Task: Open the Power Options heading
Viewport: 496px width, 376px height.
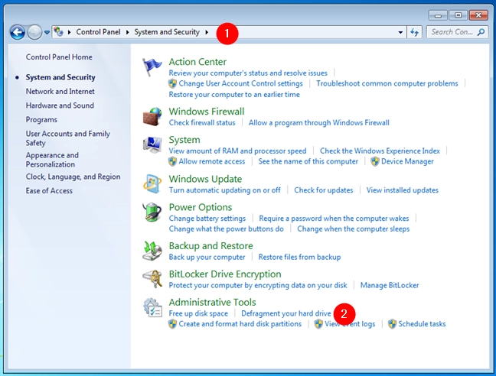Action: click(x=201, y=207)
